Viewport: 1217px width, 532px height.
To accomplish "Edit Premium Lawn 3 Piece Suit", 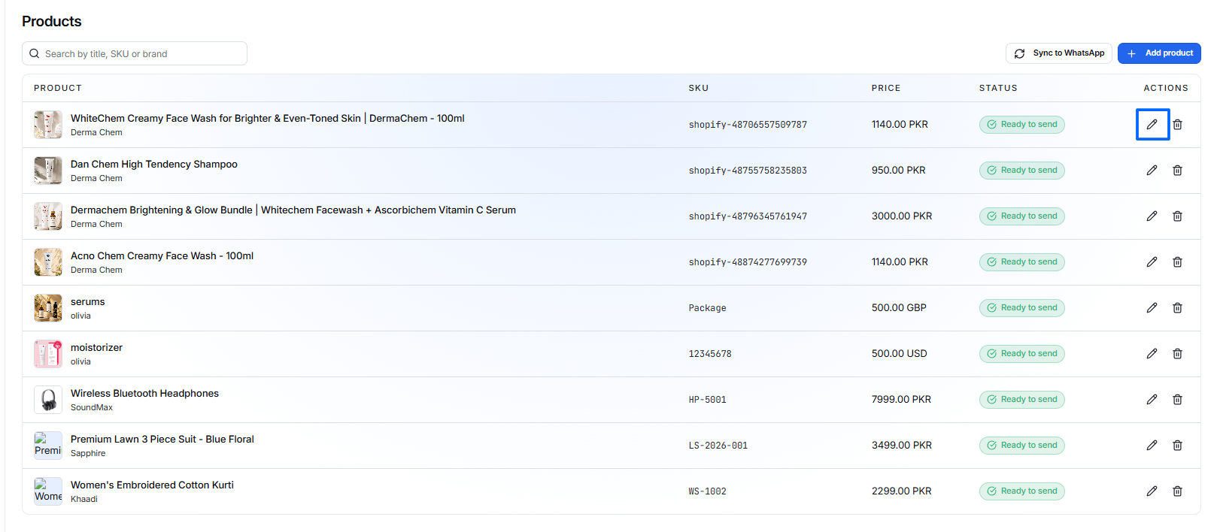I will coord(1152,446).
